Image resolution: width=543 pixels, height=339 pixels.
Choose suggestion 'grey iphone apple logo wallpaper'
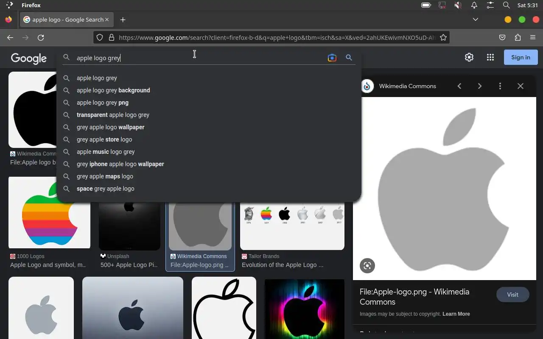[x=208, y=164]
